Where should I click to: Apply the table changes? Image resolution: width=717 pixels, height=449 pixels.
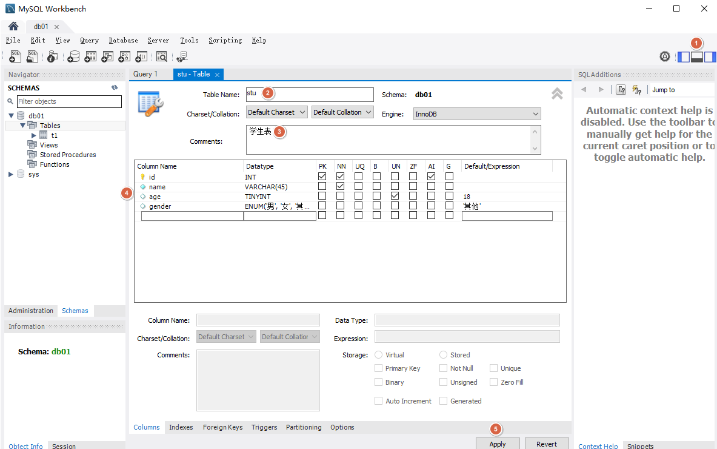click(498, 444)
